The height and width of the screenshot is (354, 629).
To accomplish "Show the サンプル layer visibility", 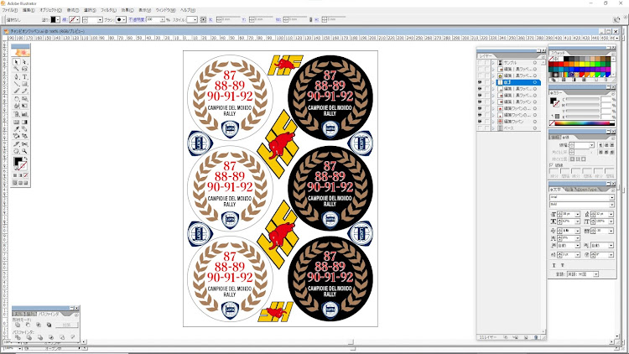I will click(x=480, y=63).
